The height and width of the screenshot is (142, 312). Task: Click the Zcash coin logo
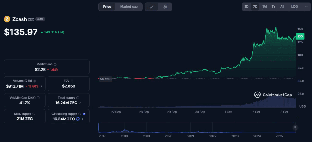coord(7,19)
